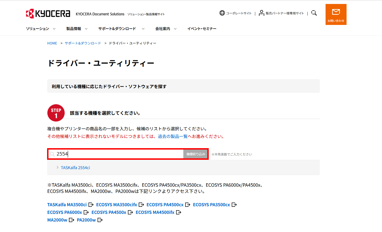Screen dimensions: 382x232
Task: Click KYOCERA Document Solutions header text
Action: [x=100, y=14]
